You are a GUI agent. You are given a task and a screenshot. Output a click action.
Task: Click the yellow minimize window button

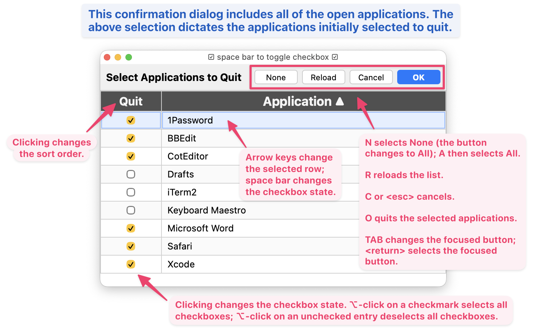(x=118, y=57)
